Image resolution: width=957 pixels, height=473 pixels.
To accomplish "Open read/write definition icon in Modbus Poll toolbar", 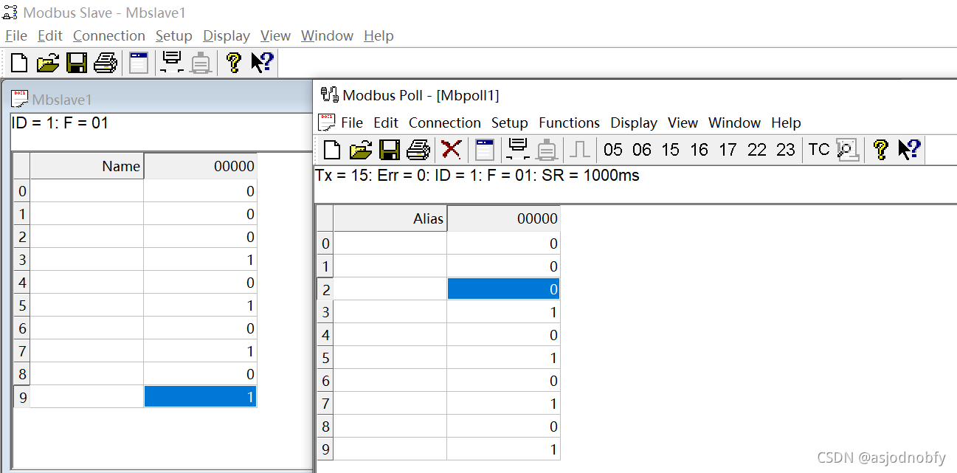I will coord(484,150).
